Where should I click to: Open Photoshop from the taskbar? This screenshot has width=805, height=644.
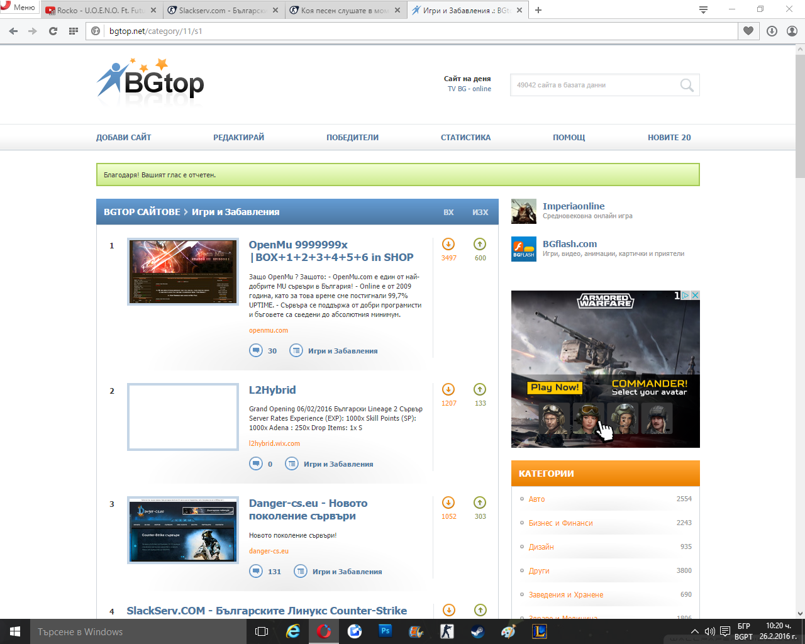point(386,631)
